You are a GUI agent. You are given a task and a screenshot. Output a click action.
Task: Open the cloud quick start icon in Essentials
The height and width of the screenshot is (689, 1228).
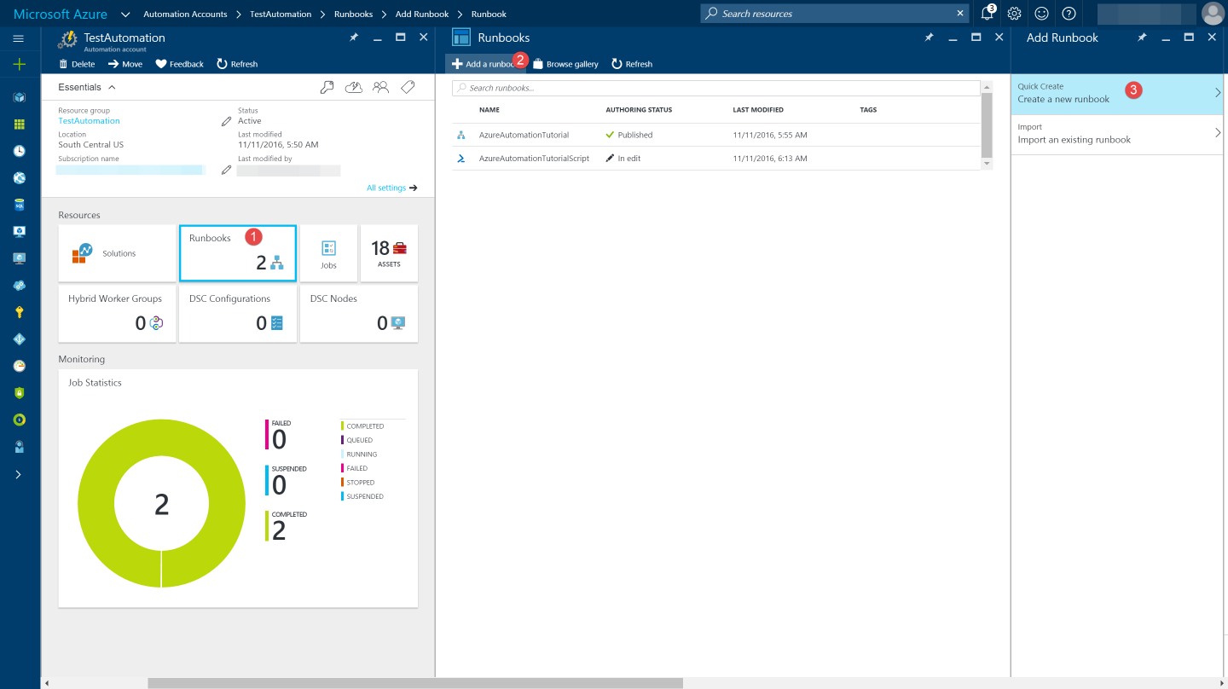[x=354, y=87]
